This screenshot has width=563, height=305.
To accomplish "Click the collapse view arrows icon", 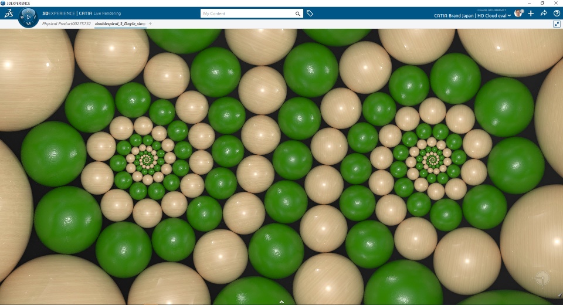I will click(x=557, y=24).
